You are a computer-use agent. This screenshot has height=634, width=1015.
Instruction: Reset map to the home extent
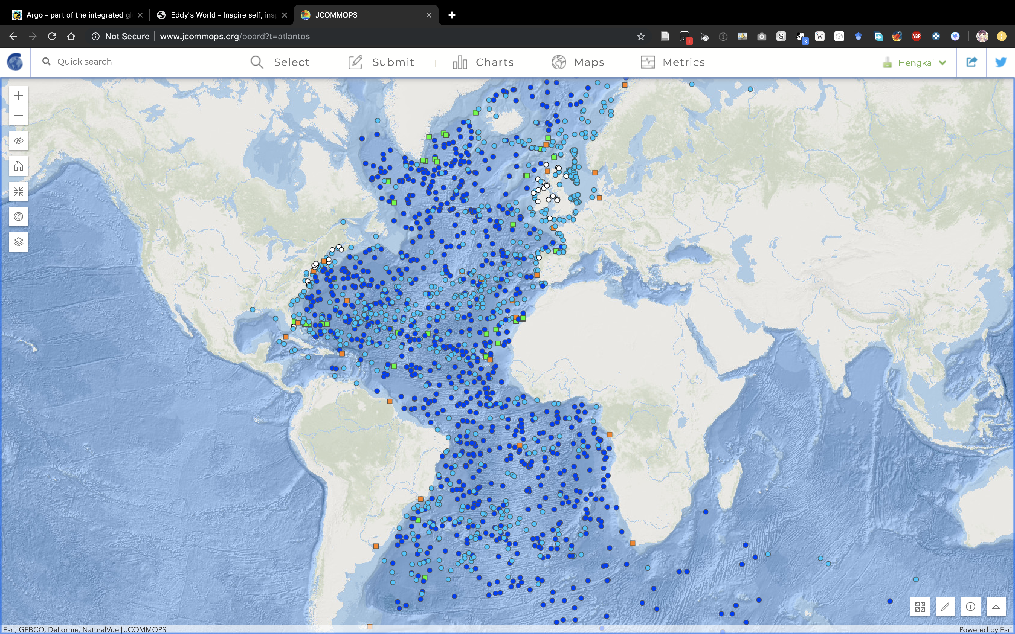[x=18, y=166]
